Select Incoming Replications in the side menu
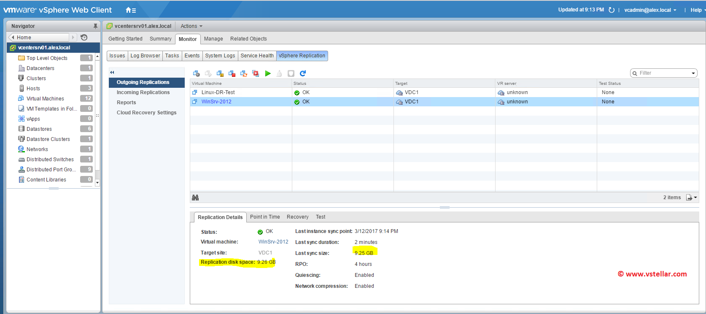The width and height of the screenshot is (706, 314). 143,92
